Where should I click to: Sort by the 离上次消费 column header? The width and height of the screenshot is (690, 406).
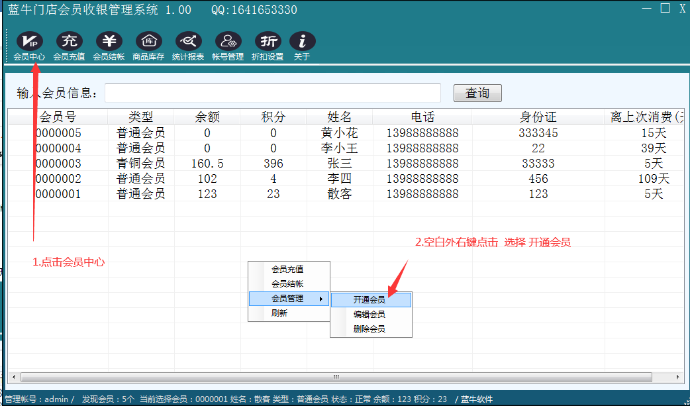click(645, 117)
